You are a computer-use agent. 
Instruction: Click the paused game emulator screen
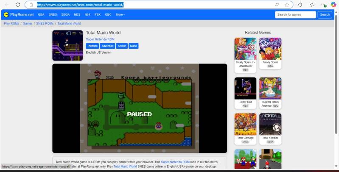140,108
